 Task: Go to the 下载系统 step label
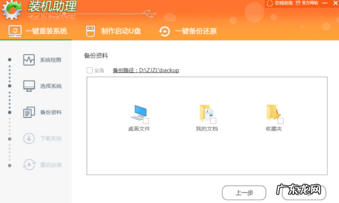(51, 138)
